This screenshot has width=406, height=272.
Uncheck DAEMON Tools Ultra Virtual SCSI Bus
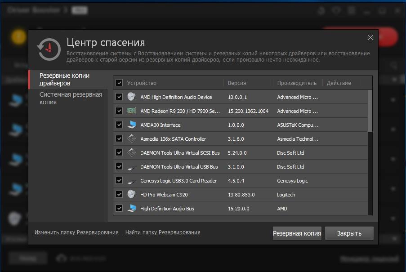coord(119,152)
